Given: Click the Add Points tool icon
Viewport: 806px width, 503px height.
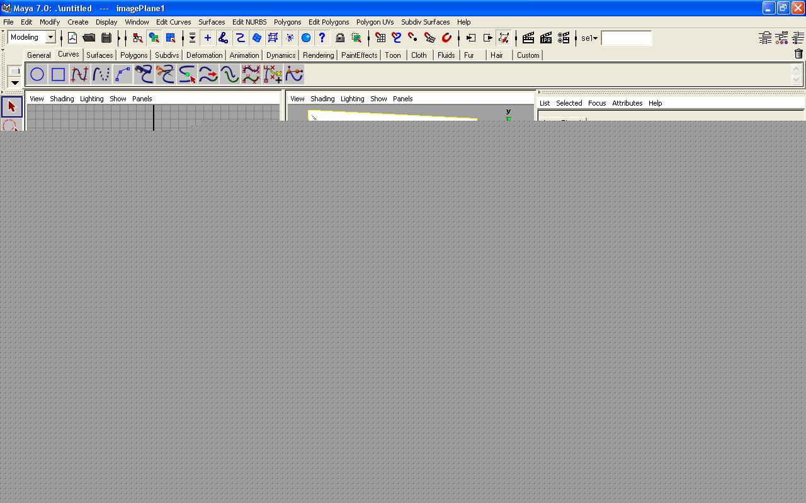Looking at the screenshot, I should [x=273, y=74].
